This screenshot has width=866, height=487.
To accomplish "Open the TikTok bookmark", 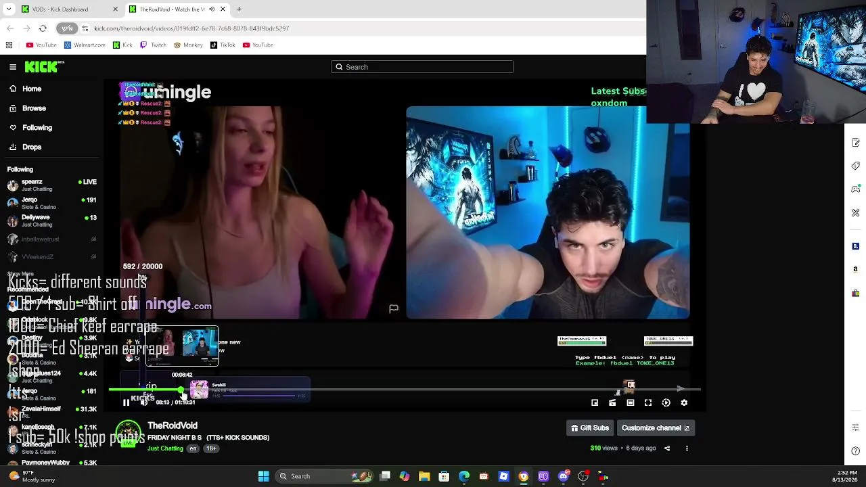I will [223, 45].
